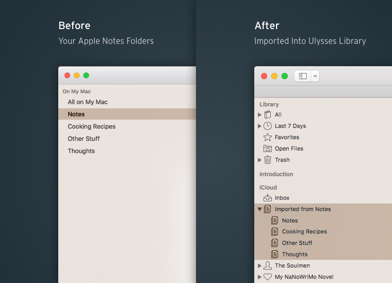This screenshot has width=392, height=283.
Task: Select the Notes folder in Apple Notes
Action: tap(127, 114)
